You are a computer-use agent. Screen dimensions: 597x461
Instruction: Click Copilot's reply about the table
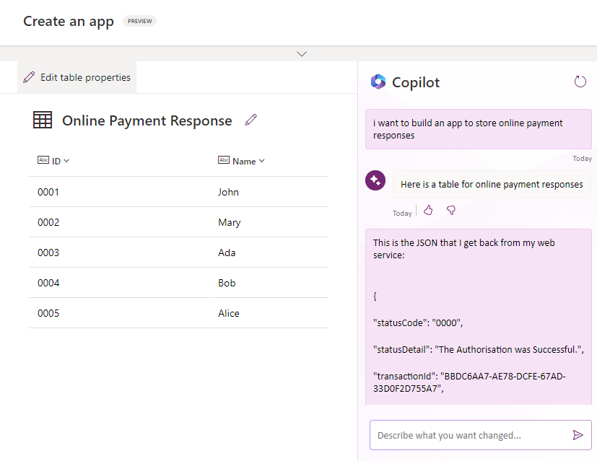492,184
